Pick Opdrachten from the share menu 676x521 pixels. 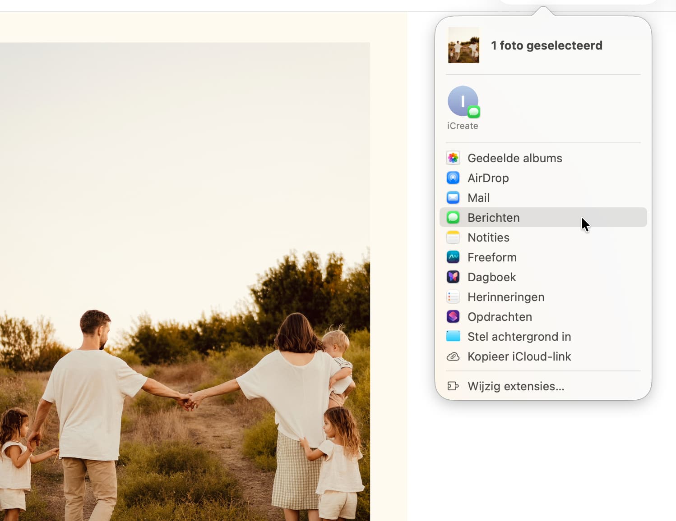[x=543, y=317]
